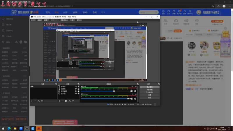Viewport: 233px width, 131px height.
Task: Expand the 游戏 dropdown in Douyu navigation
Action: pyautogui.click(x=85, y=13)
